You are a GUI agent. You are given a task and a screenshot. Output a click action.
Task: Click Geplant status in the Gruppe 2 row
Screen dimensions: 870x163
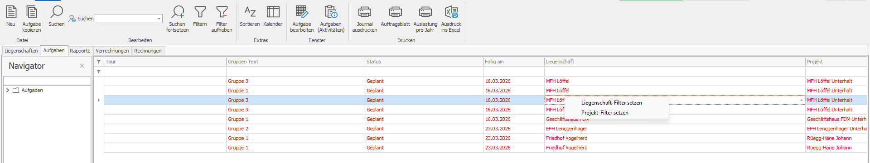click(x=424, y=129)
